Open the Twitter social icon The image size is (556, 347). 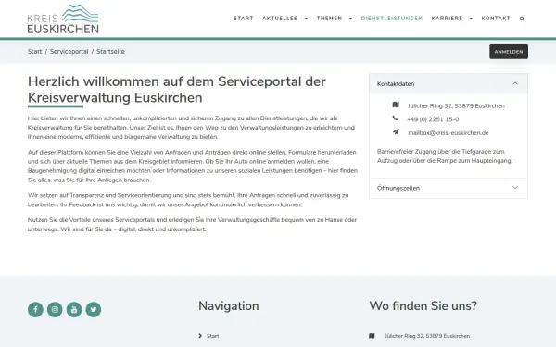point(94,309)
